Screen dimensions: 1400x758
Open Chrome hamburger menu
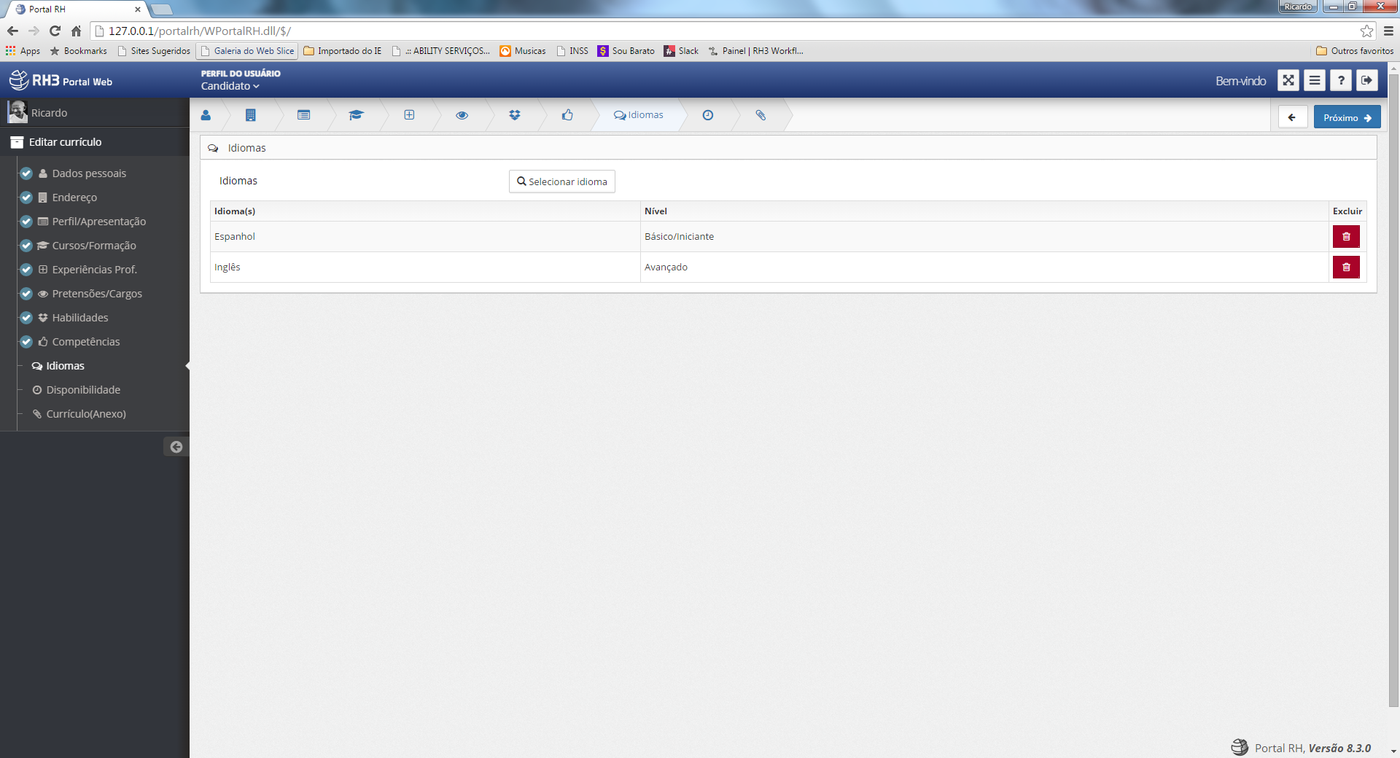(1388, 31)
